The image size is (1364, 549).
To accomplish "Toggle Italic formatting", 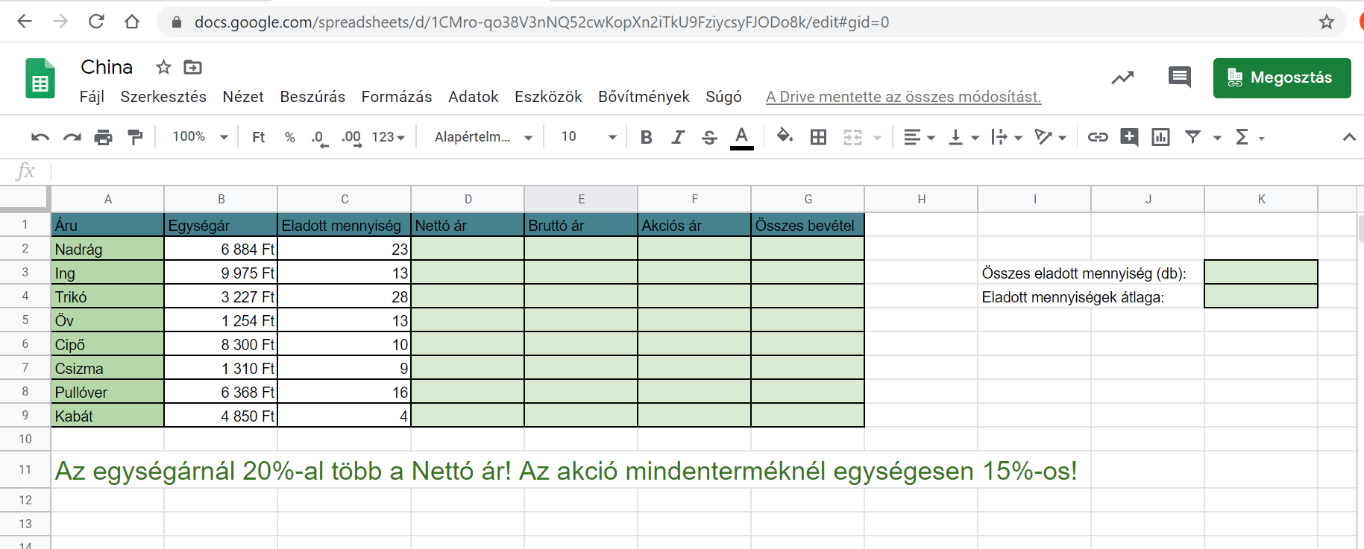I will (677, 137).
